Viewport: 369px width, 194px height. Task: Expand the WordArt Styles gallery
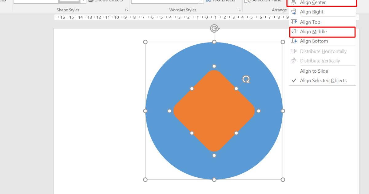pyautogui.click(x=201, y=1)
